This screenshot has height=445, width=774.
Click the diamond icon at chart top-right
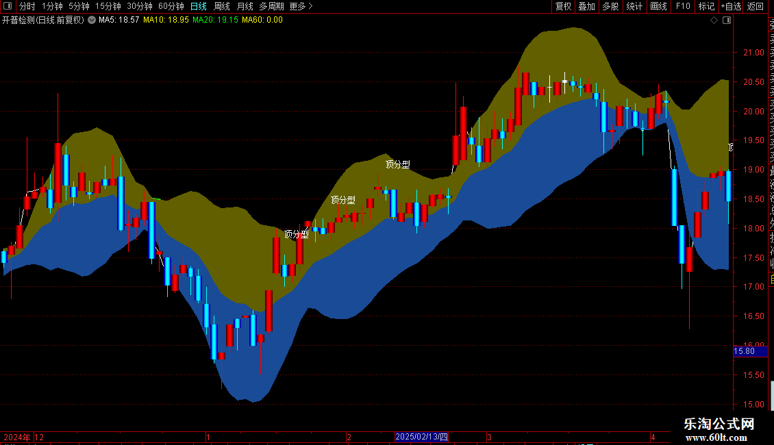[714, 21]
